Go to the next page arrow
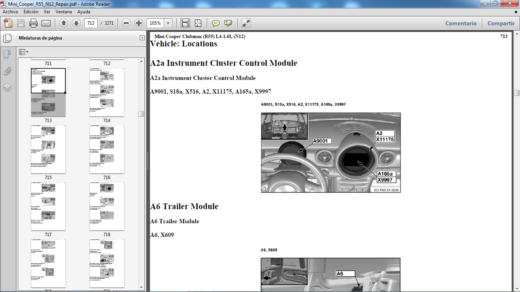The image size is (520, 292). click(76, 23)
